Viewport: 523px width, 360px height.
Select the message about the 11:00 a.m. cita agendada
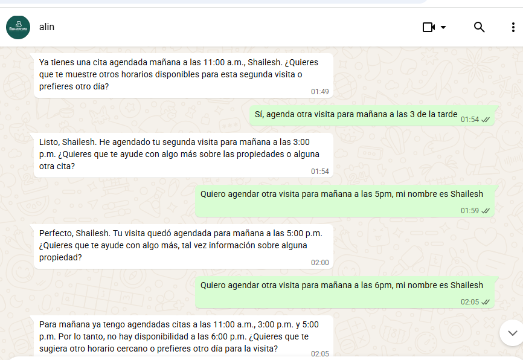[184, 76]
